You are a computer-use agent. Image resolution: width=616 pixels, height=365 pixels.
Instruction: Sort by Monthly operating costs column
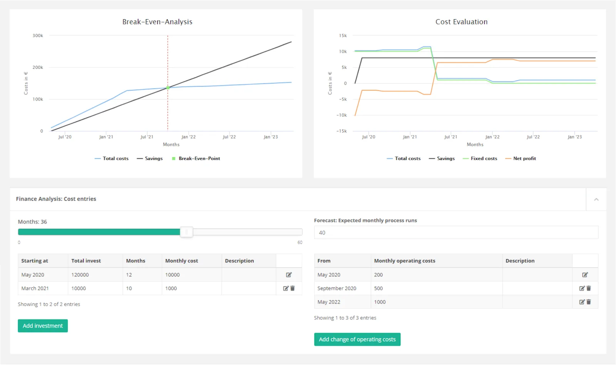coord(437,261)
